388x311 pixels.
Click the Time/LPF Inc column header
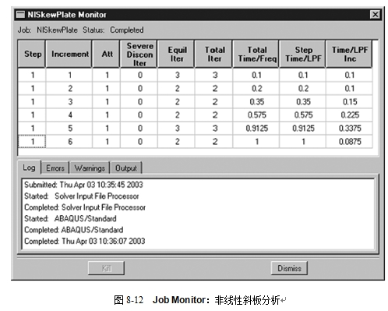pos(349,54)
